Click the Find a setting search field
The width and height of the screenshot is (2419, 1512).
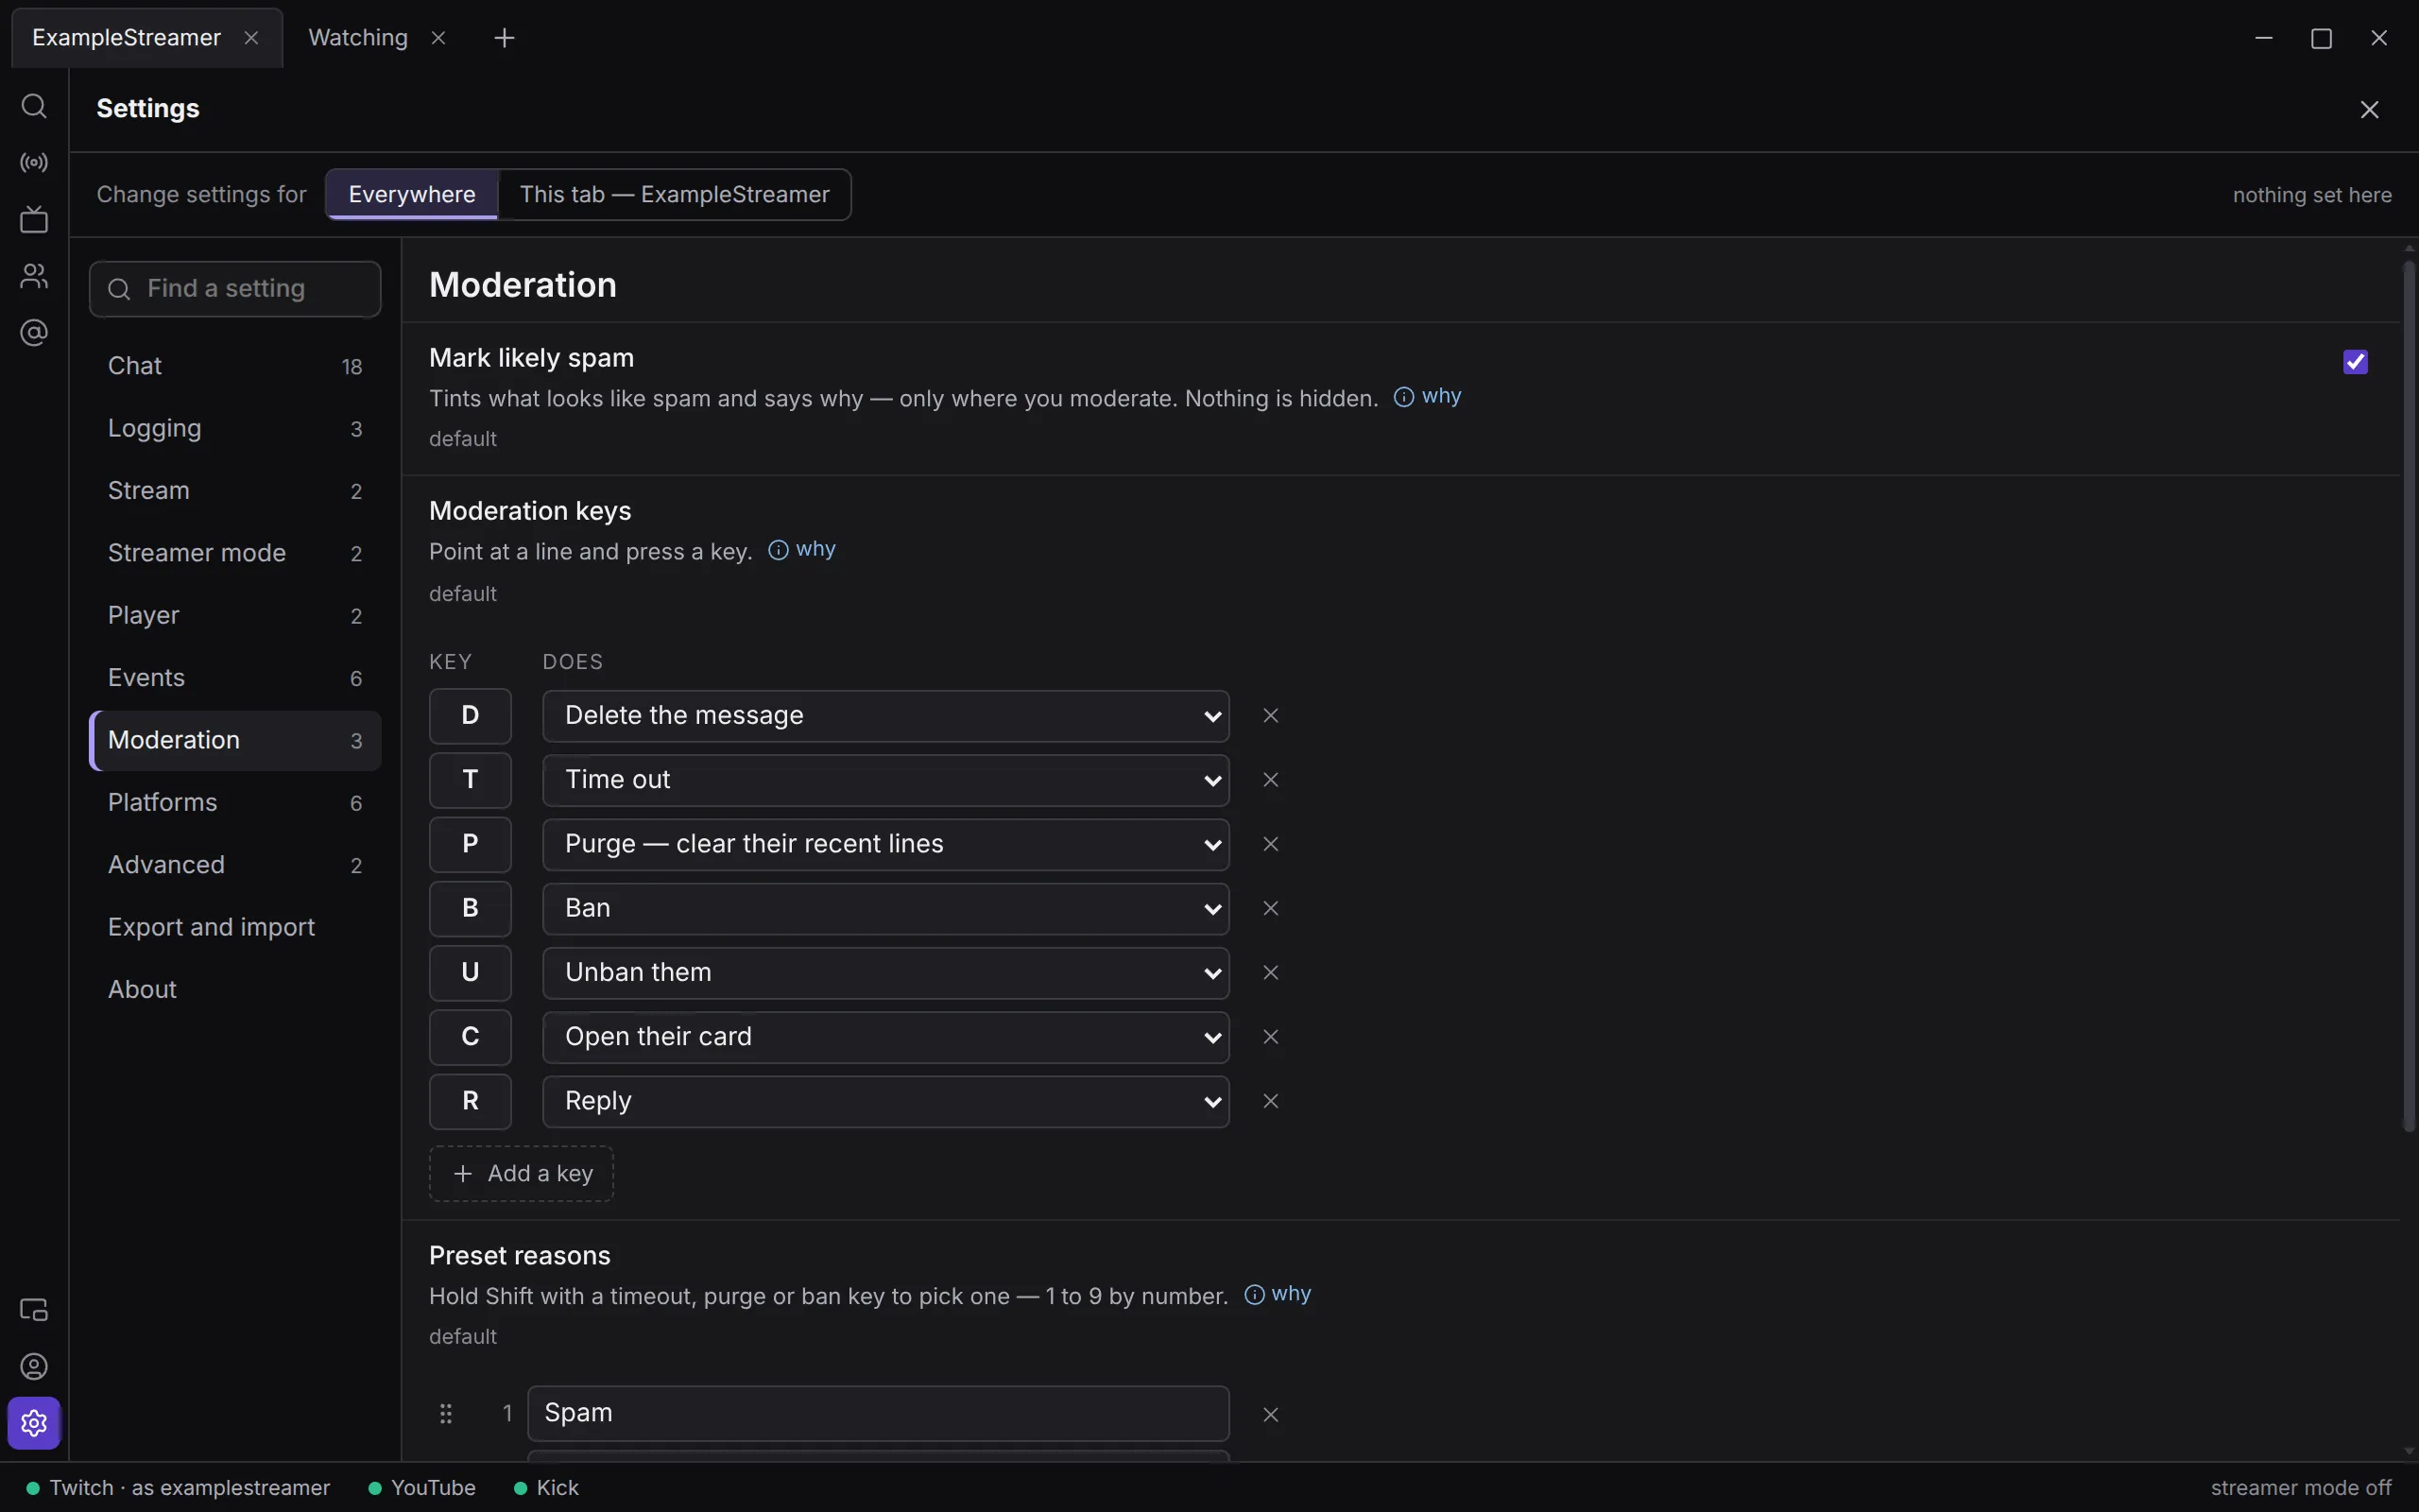(235, 289)
